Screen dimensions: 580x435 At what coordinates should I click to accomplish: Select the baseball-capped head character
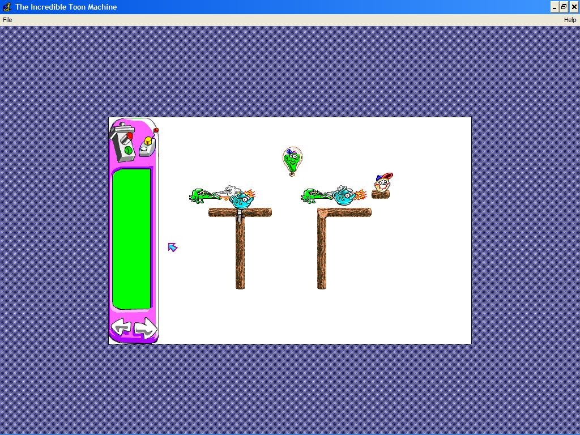click(384, 182)
